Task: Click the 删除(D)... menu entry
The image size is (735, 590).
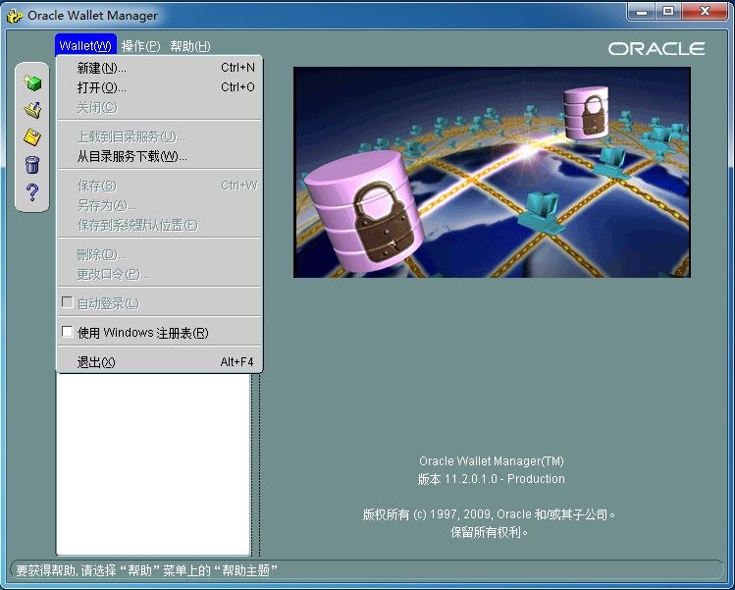Action: pyautogui.click(x=159, y=254)
